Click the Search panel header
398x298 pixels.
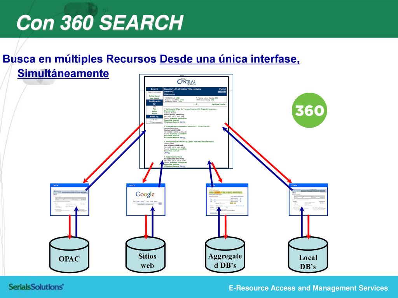click(x=154, y=89)
